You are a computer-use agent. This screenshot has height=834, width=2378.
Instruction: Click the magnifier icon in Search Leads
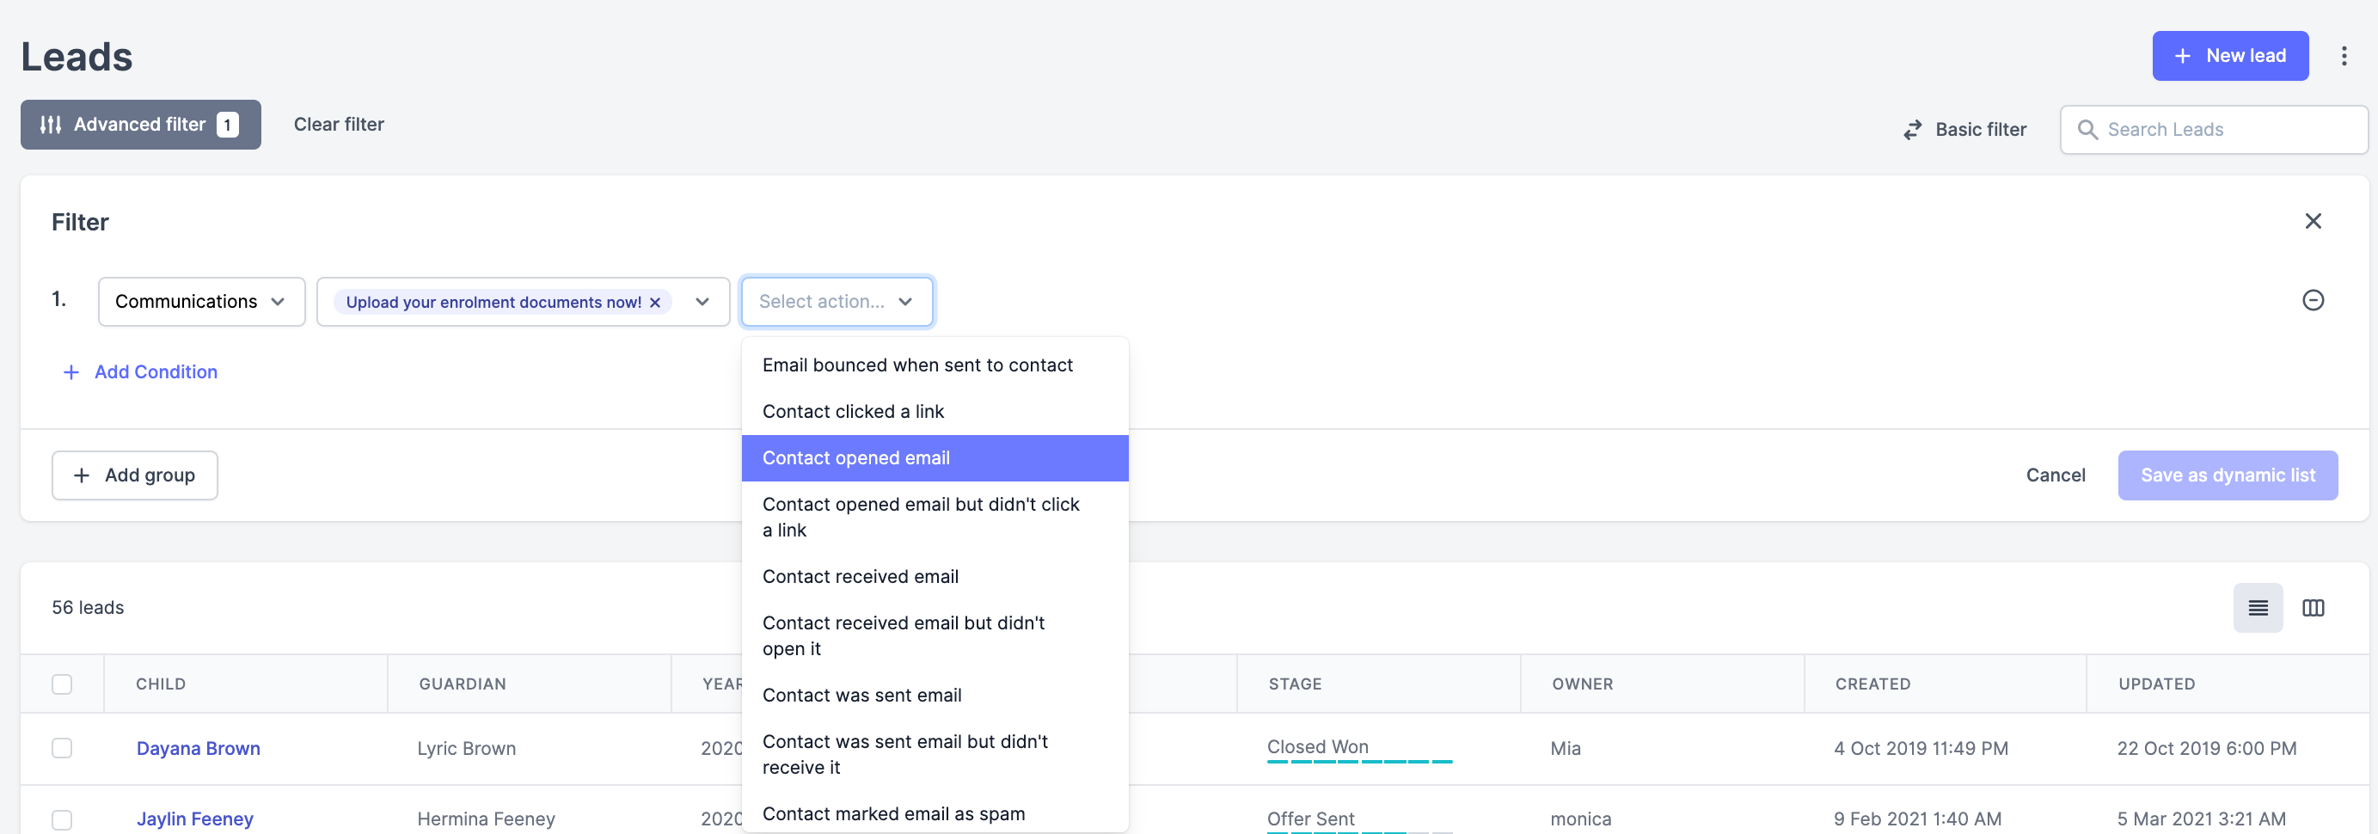pyautogui.click(x=2089, y=129)
